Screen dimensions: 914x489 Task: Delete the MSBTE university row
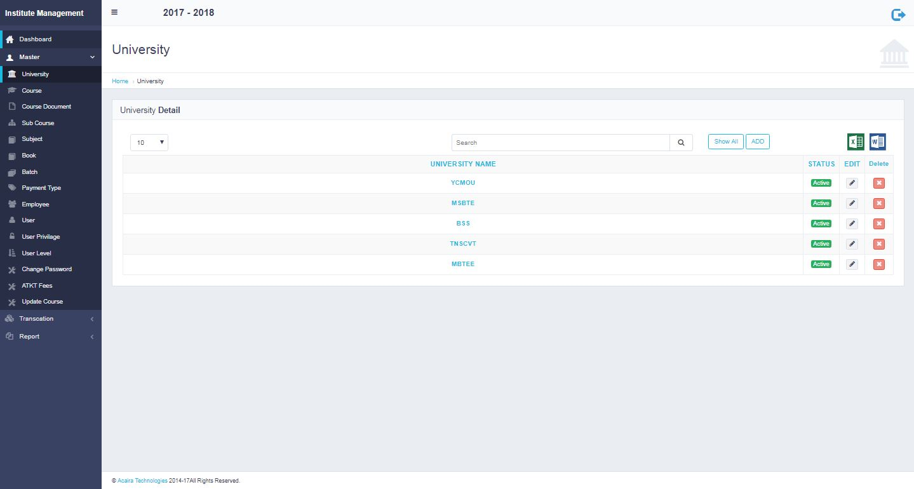[x=878, y=203]
